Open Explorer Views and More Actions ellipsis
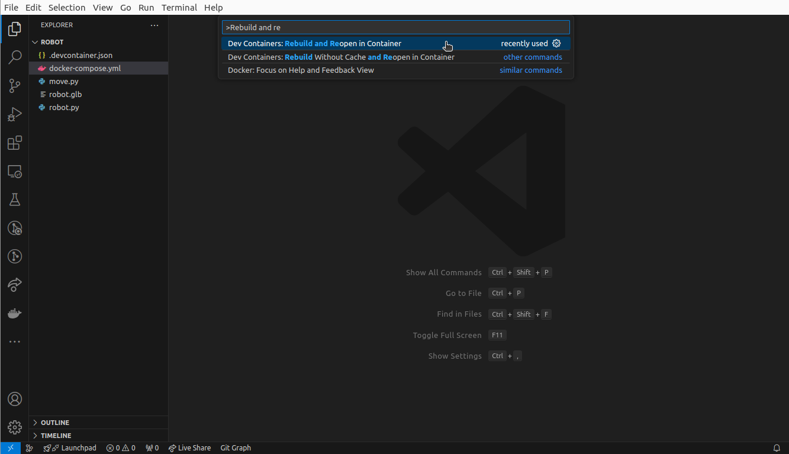 click(x=154, y=25)
